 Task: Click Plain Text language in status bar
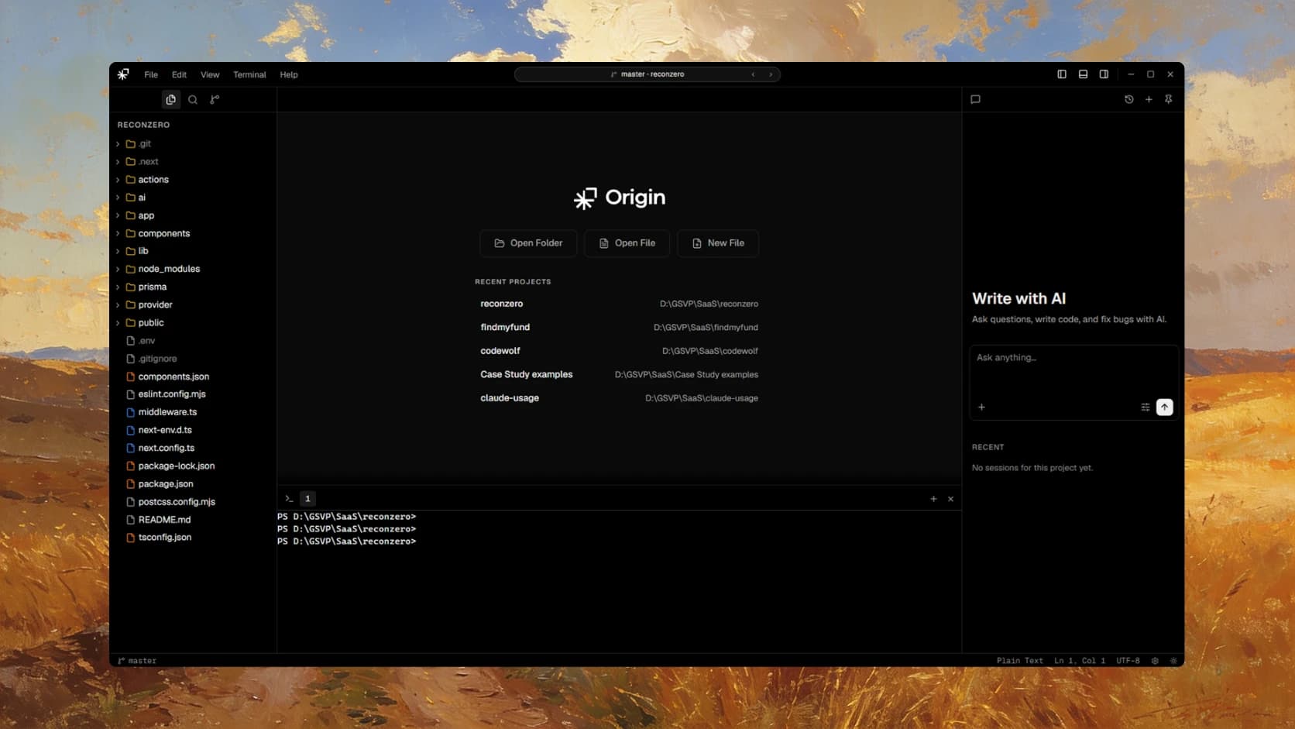pos(1019,661)
